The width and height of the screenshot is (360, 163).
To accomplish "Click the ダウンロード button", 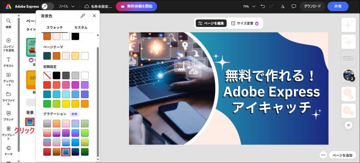I will coord(312,6).
